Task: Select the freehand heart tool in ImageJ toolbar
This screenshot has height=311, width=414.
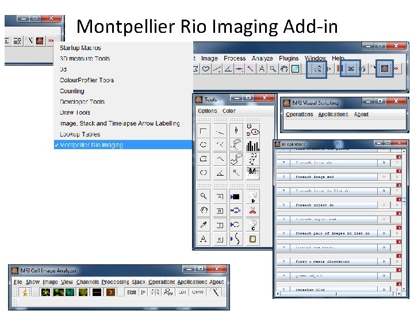Action: point(206,69)
